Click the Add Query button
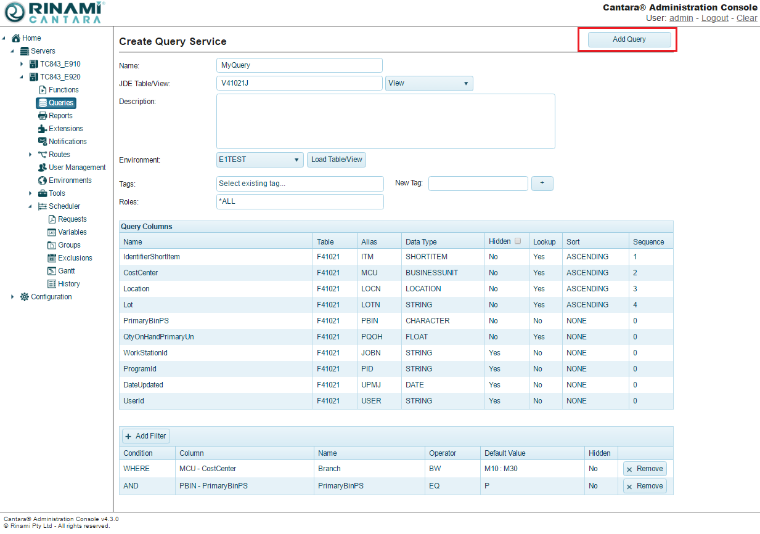This screenshot has height=534, width=760. (629, 39)
